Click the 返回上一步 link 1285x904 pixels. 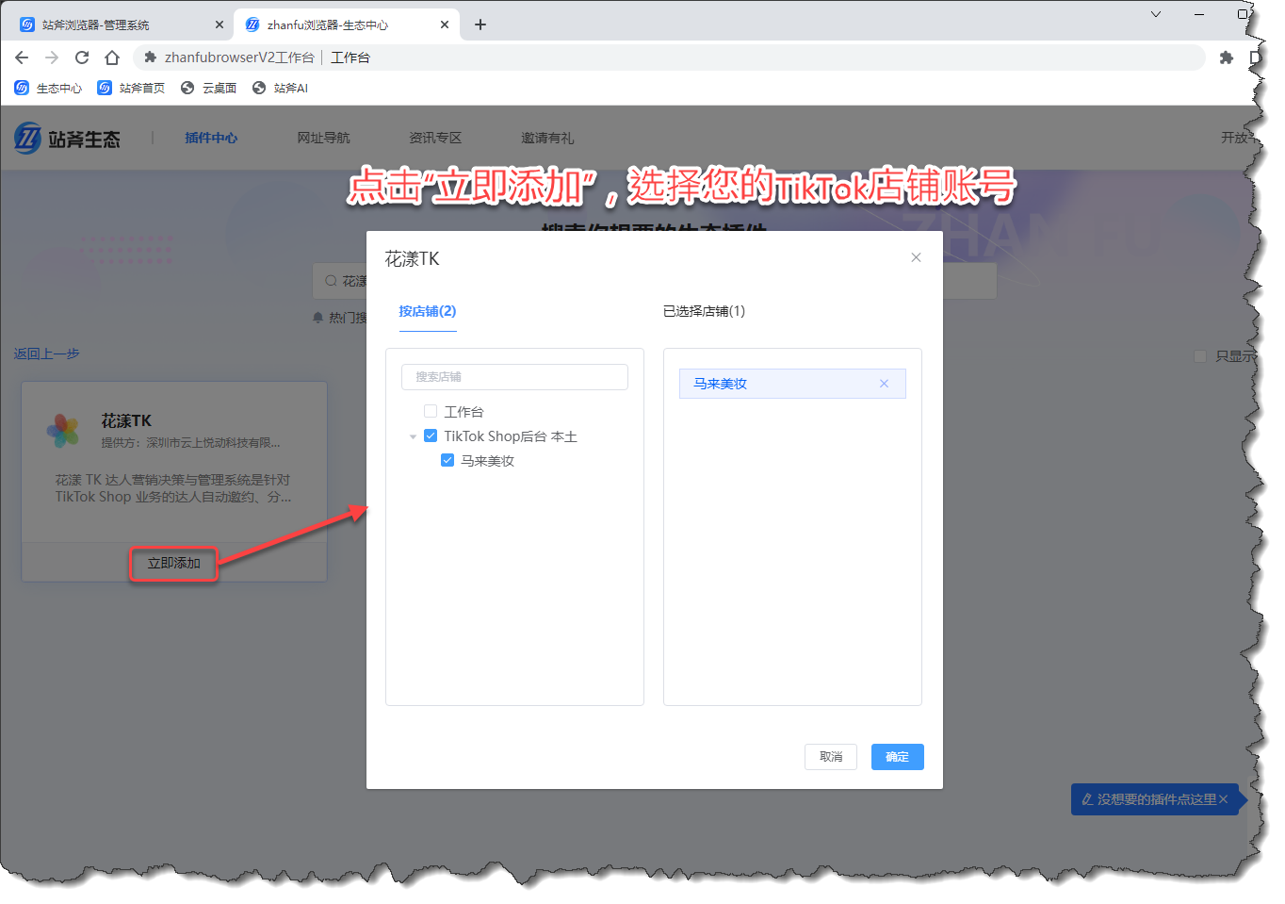[46, 353]
